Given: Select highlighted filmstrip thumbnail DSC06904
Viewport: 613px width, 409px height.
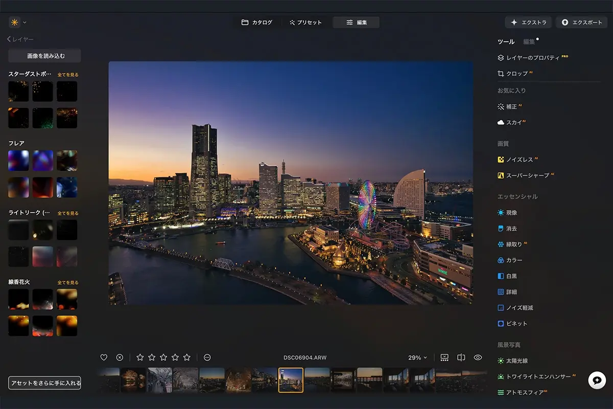Looking at the screenshot, I should click(x=291, y=380).
